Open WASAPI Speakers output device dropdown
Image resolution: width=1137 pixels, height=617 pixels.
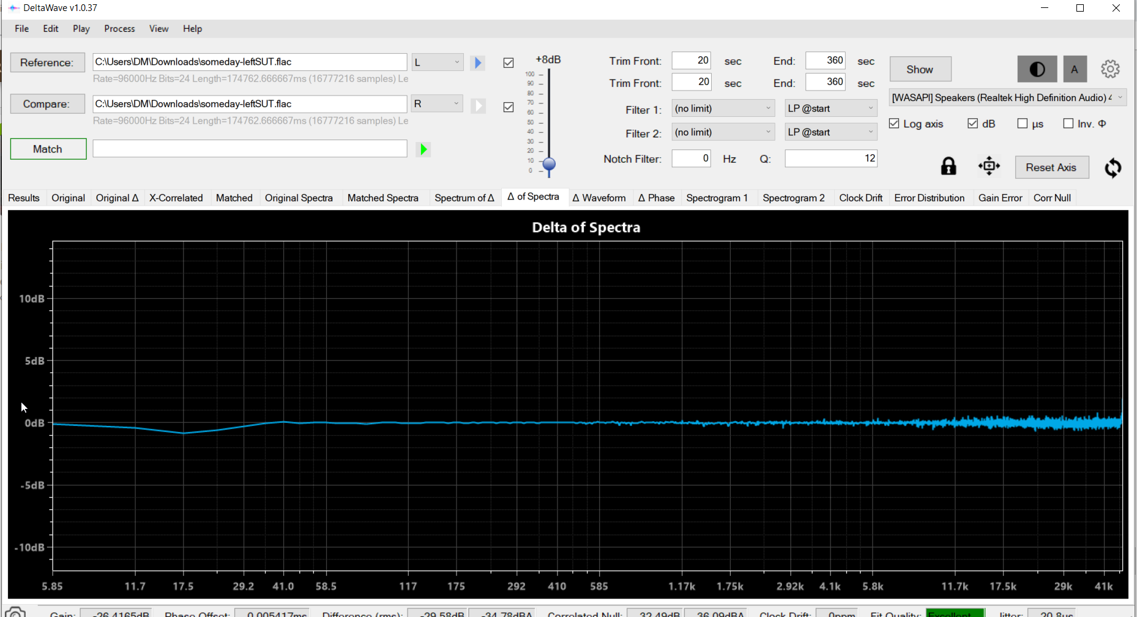[1007, 97]
